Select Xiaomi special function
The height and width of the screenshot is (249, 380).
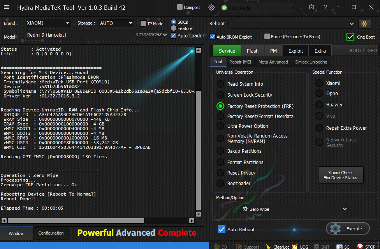[319, 83]
